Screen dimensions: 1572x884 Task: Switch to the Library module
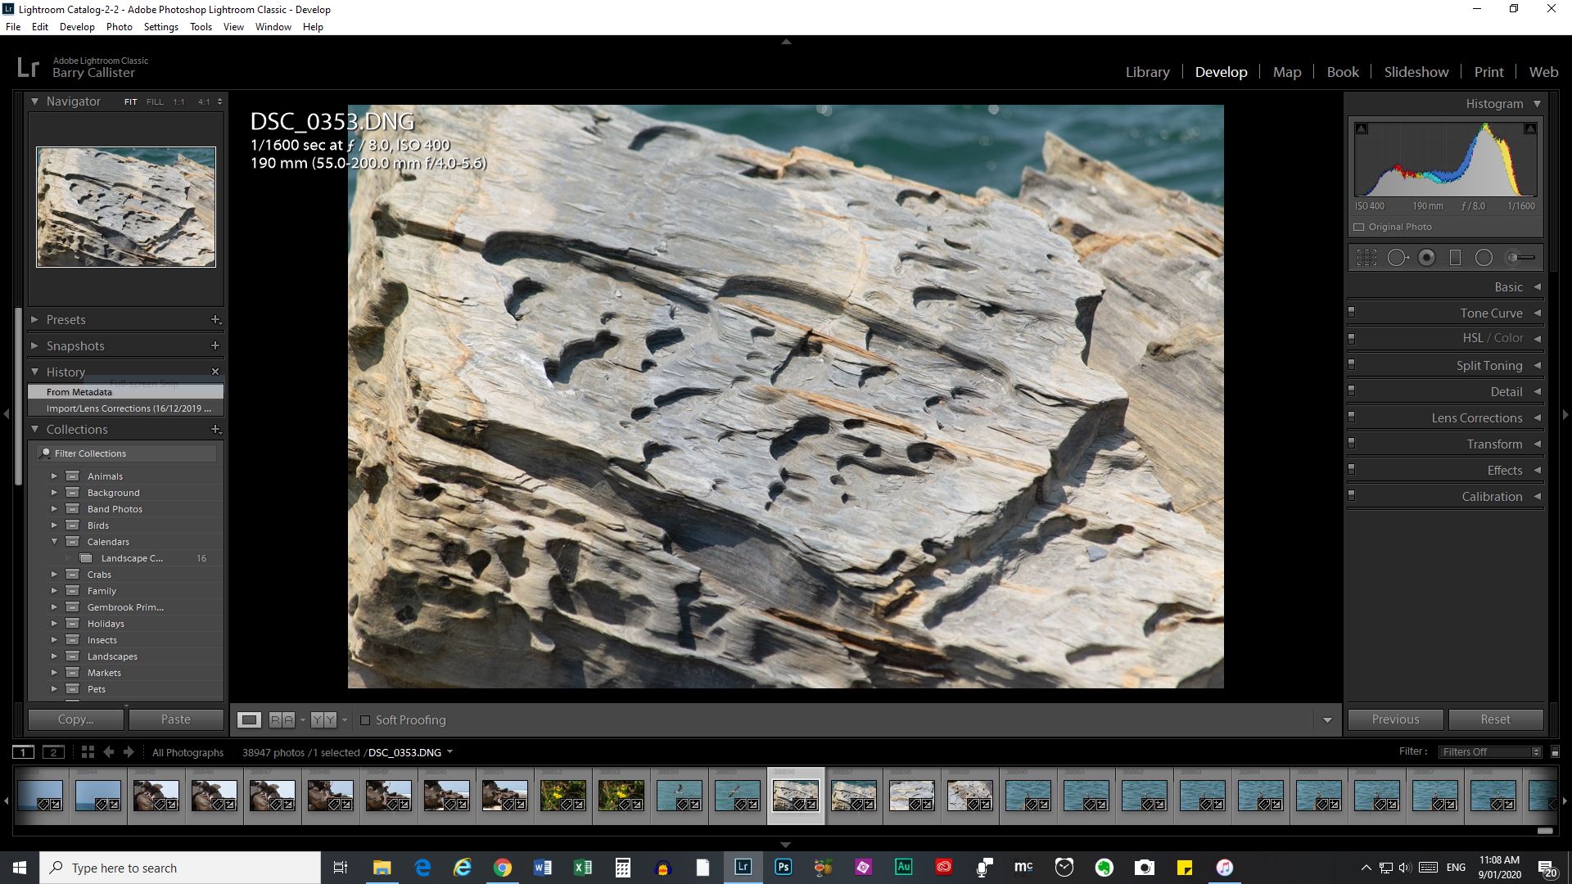pyautogui.click(x=1147, y=72)
